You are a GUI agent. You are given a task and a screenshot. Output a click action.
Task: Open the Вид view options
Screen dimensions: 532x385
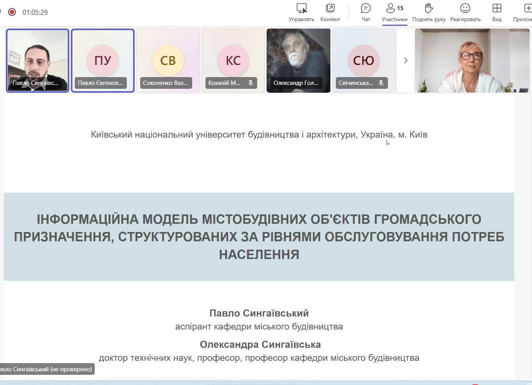[x=496, y=12]
